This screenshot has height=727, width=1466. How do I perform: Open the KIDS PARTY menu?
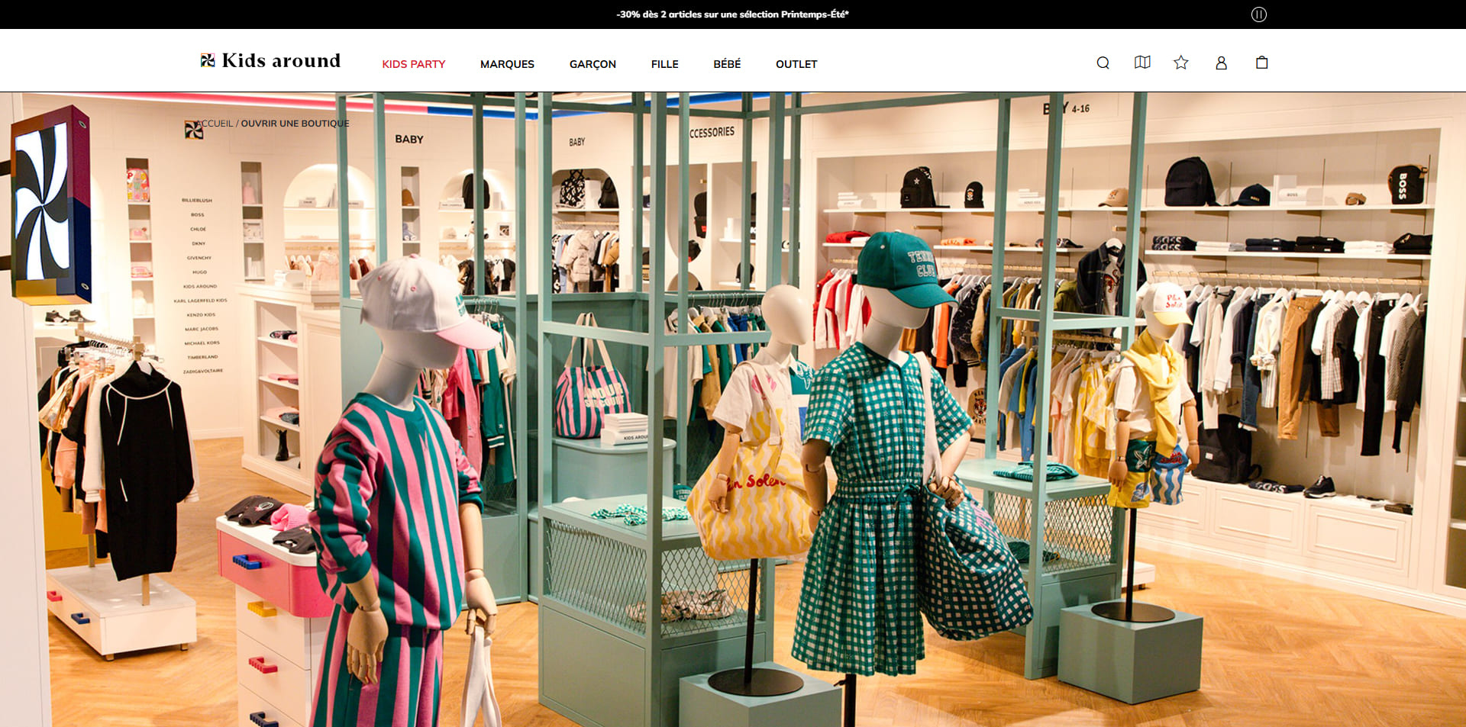[414, 64]
